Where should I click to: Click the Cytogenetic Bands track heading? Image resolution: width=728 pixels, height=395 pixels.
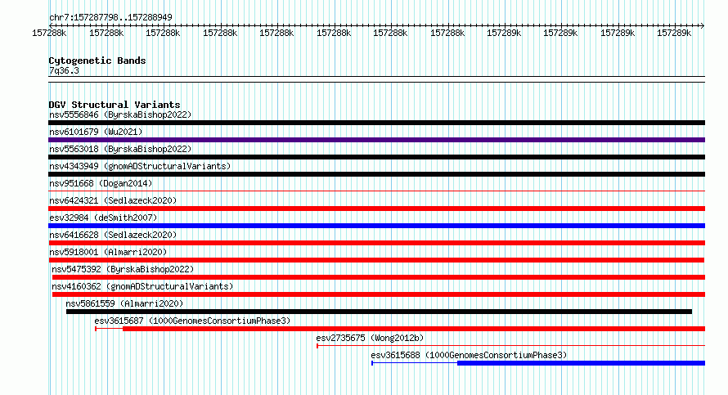tap(97, 61)
